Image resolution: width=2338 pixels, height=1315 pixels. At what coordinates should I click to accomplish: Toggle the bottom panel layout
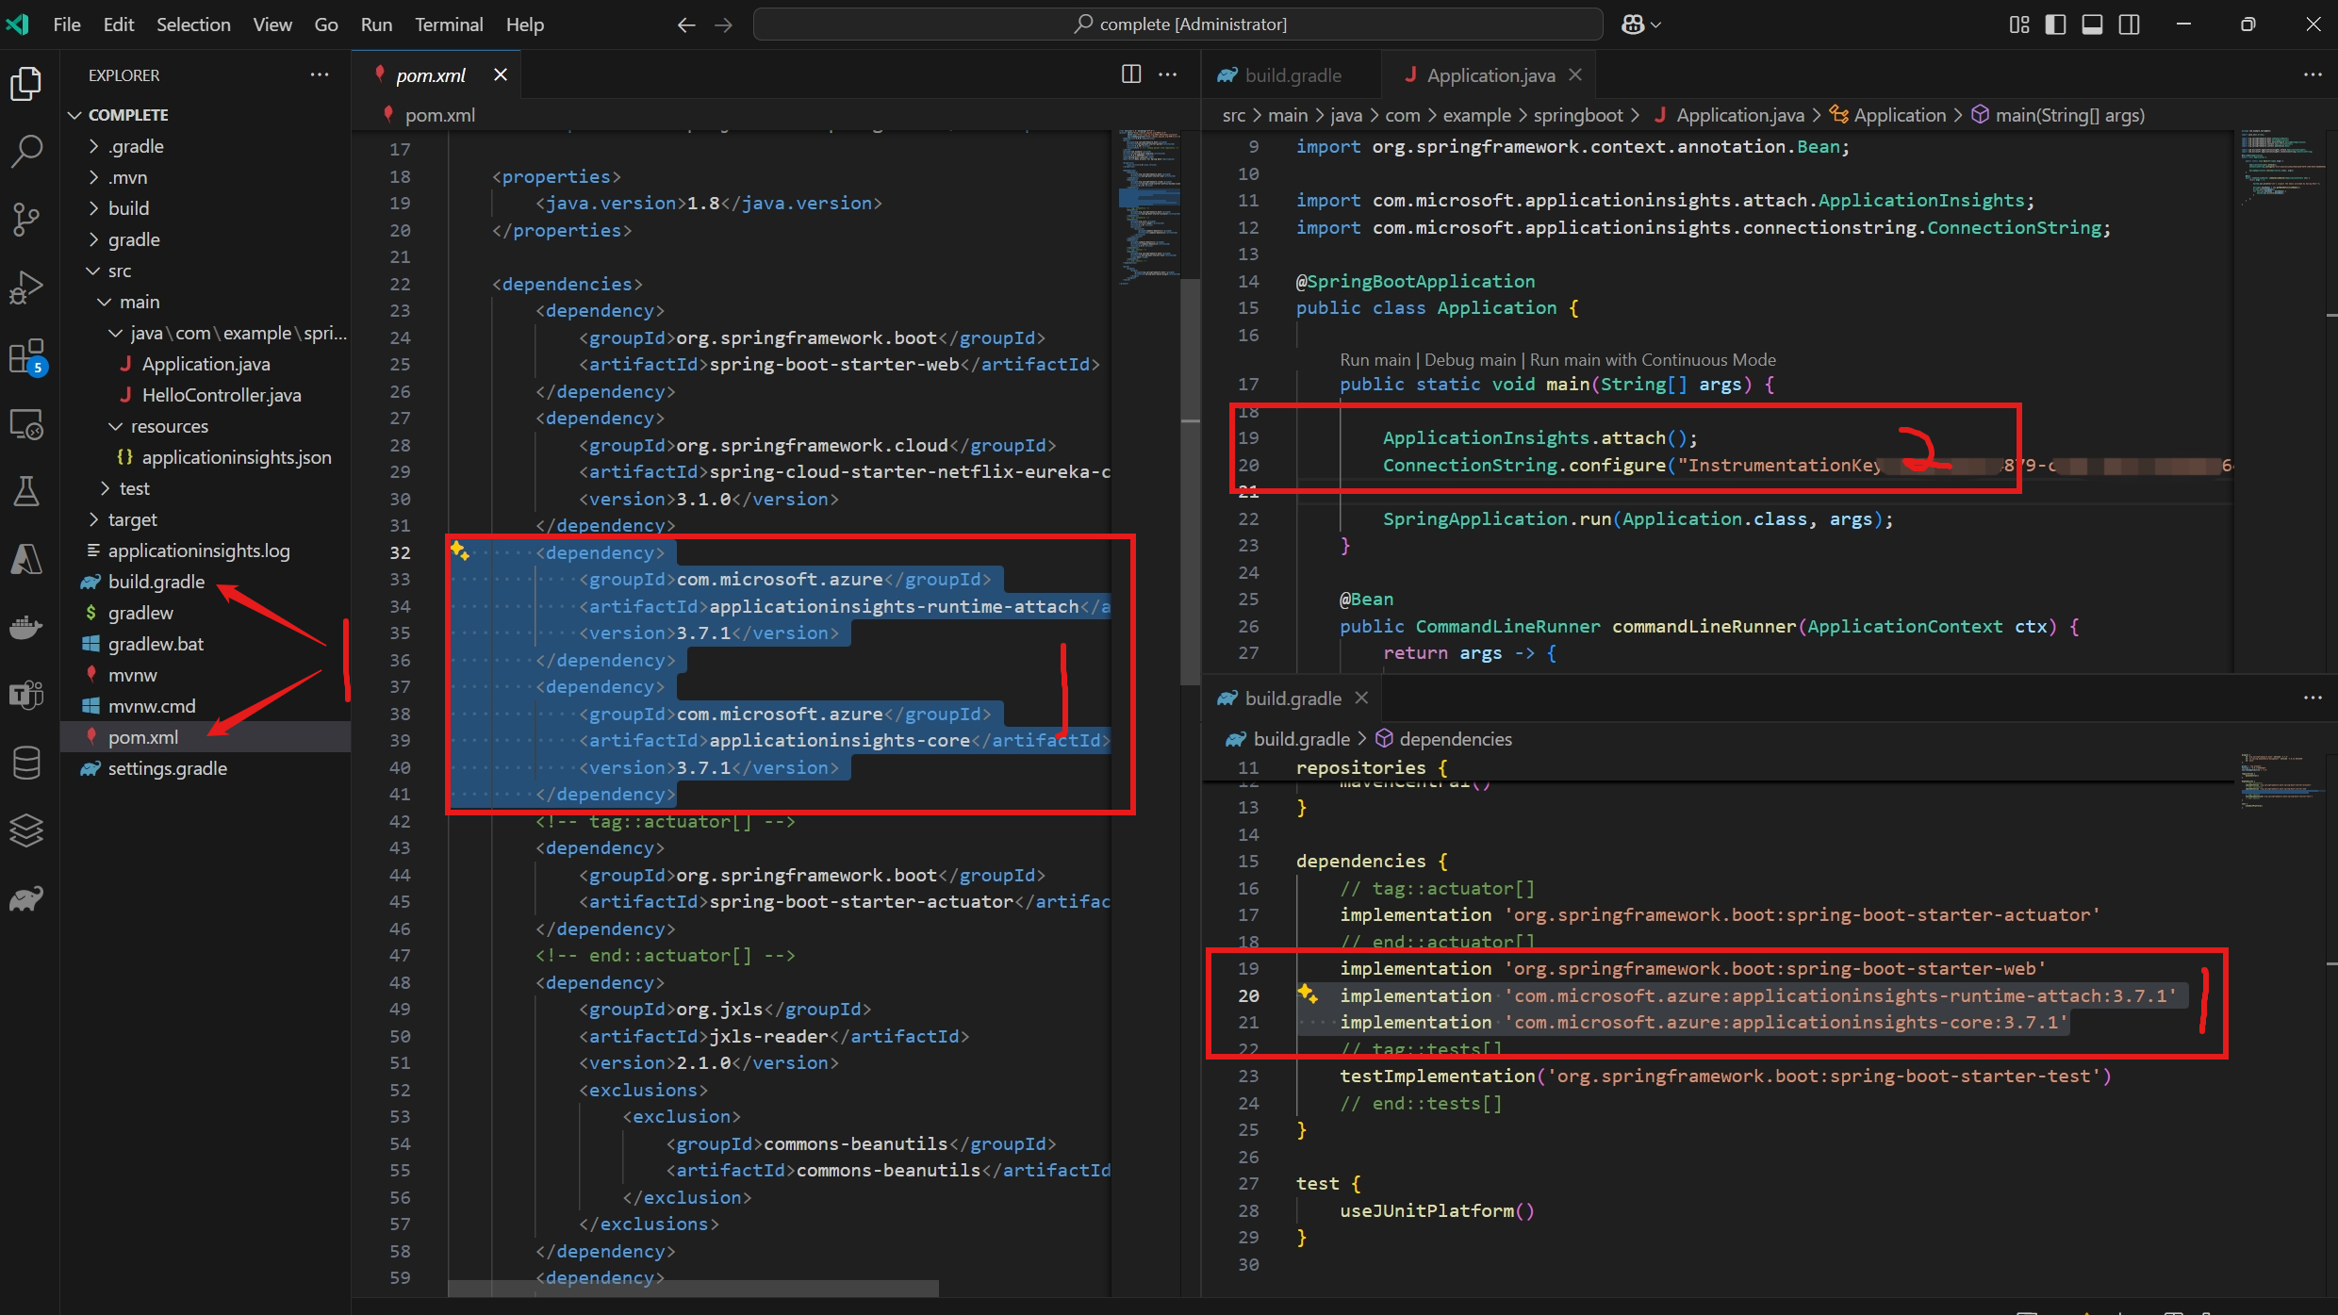pos(2092,25)
